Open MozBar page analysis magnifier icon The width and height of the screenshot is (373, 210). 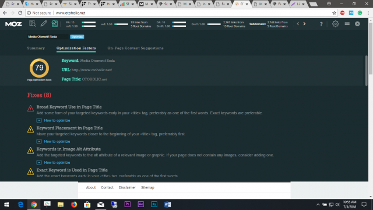pos(33,23)
